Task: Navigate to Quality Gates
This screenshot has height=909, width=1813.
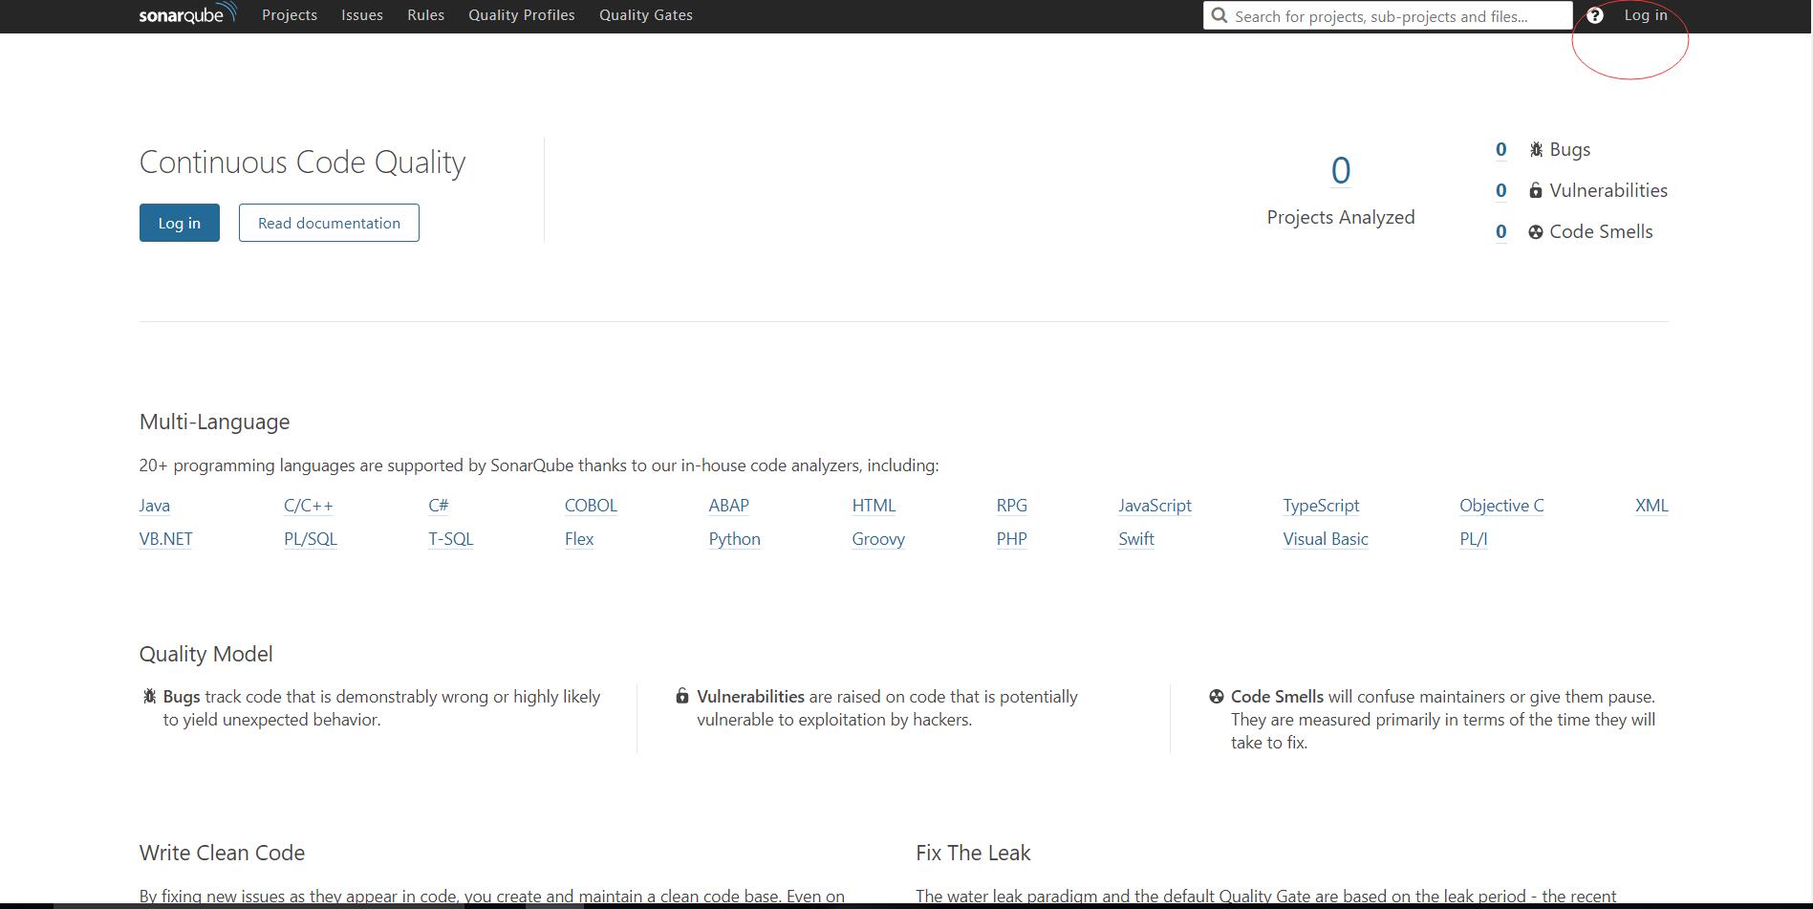Action: [646, 15]
